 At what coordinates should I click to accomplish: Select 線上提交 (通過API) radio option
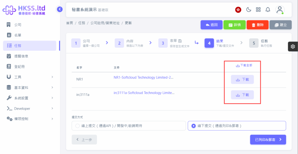click(129, 126)
